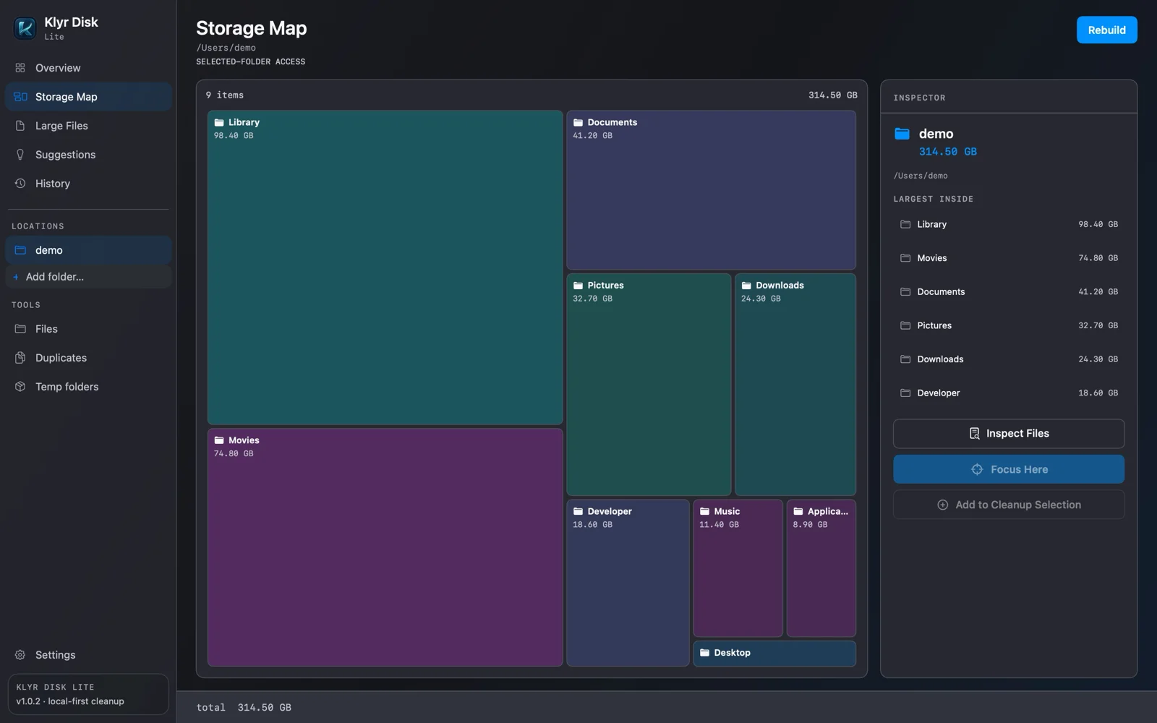Viewport: 1157px width, 723px height.
Task: Switch to the Storage Map view
Action: point(88,97)
